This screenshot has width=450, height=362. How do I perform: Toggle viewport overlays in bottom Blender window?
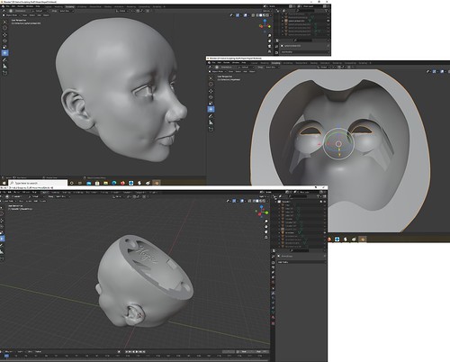point(242,201)
